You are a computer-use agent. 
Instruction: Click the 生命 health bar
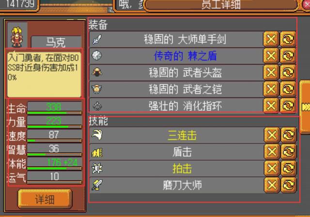pos(54,108)
